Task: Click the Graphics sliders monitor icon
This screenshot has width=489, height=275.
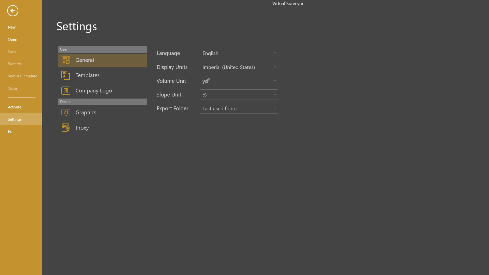Action: 66,113
